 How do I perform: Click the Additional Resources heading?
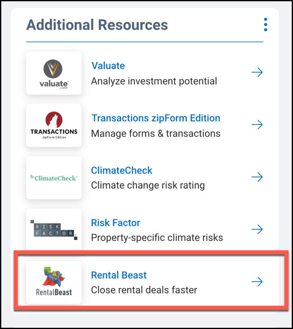coord(97,25)
